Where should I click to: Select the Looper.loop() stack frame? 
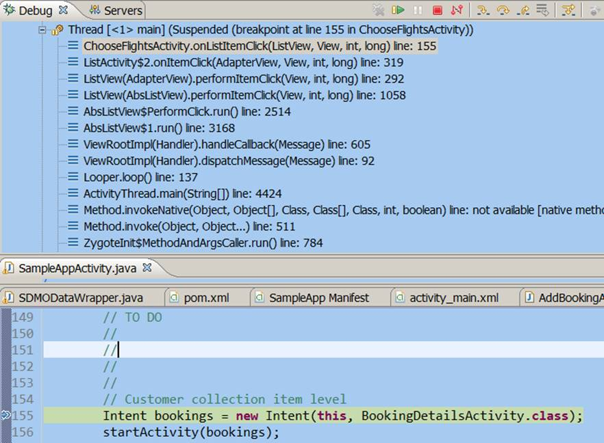pos(140,177)
